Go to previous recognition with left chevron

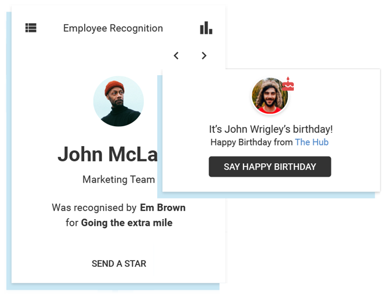[176, 56]
